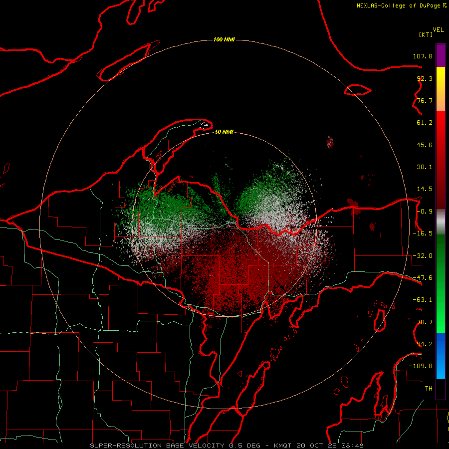Select the -63.1 velocity scale value
449x449 pixels.
(423, 300)
